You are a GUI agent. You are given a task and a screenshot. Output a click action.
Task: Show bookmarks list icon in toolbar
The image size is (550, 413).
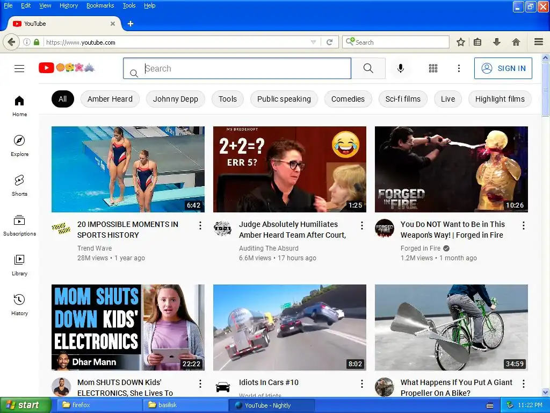(477, 42)
